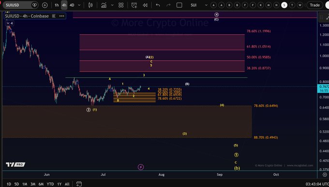This screenshot has height=187, width=329.
Task: Set date range to 5D
Action: [16, 184]
